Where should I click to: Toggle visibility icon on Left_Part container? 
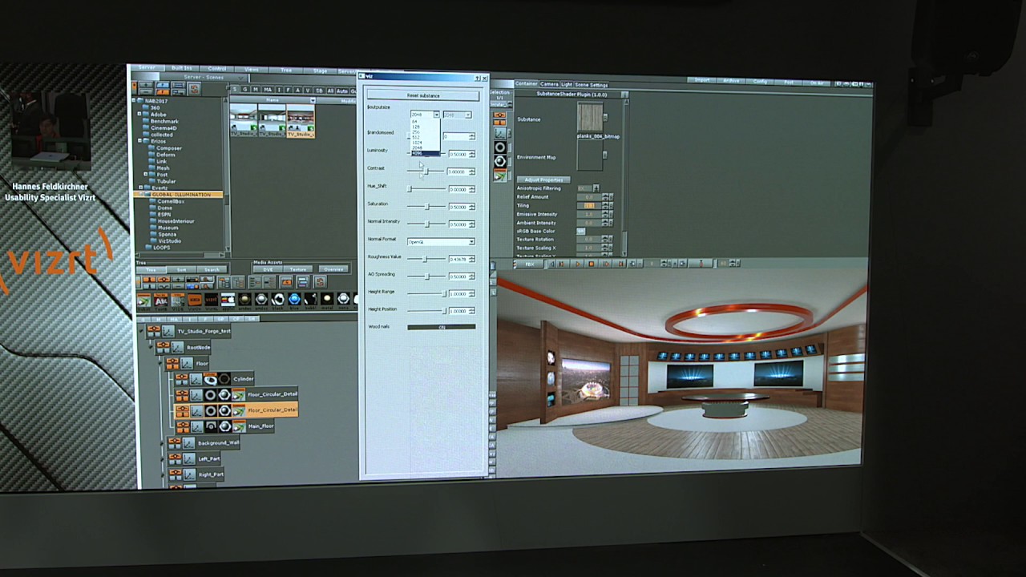pos(176,458)
